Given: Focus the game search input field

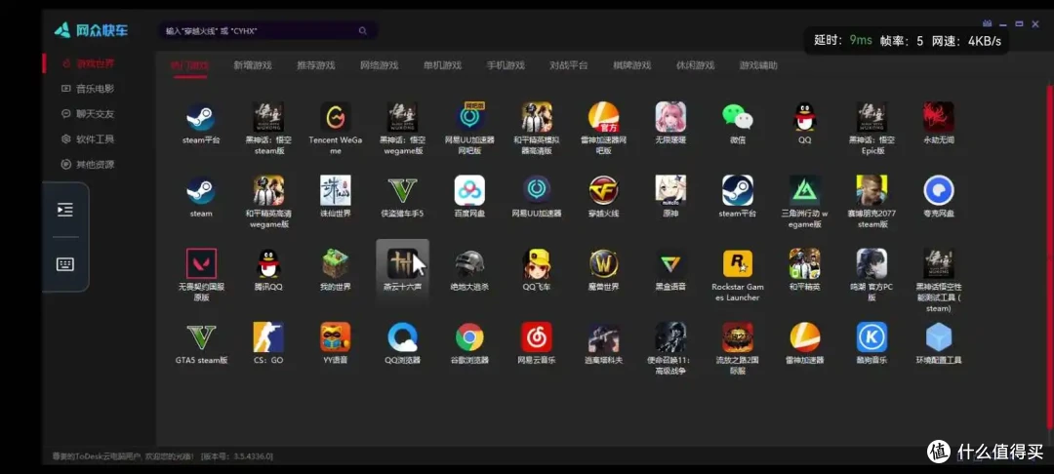Looking at the screenshot, I should coord(267,31).
